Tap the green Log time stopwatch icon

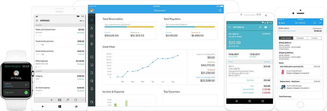26,92
